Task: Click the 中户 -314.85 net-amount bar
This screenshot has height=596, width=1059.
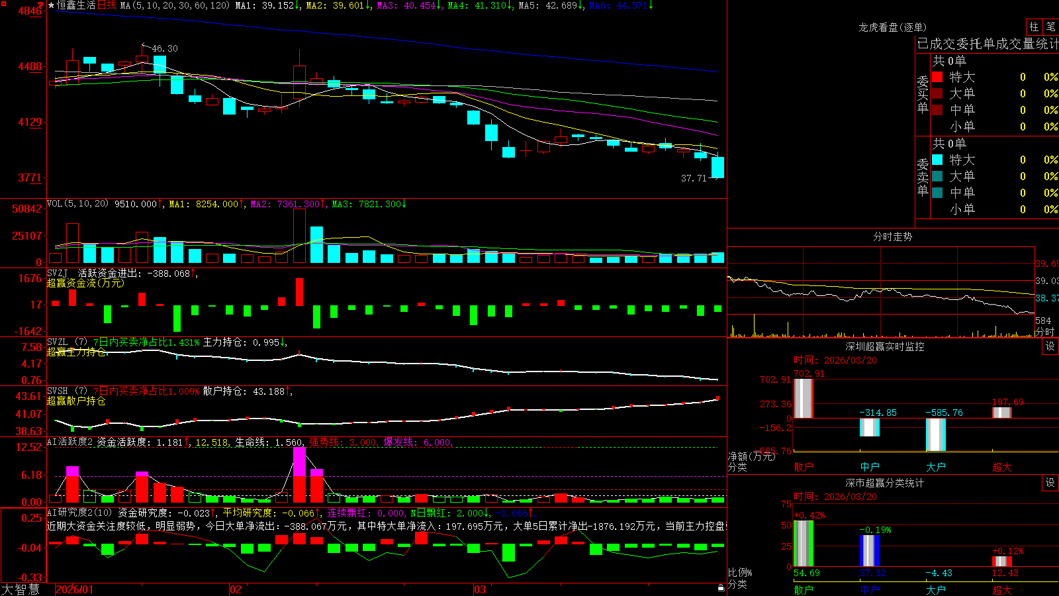Action: tap(869, 427)
